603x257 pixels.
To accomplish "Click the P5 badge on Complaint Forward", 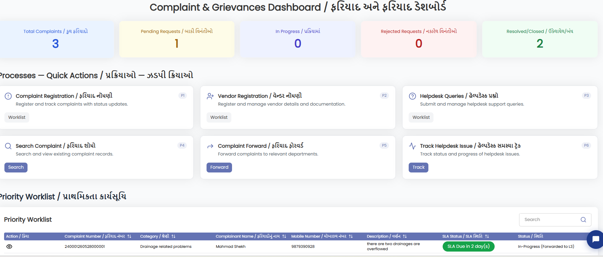I will coord(384,146).
